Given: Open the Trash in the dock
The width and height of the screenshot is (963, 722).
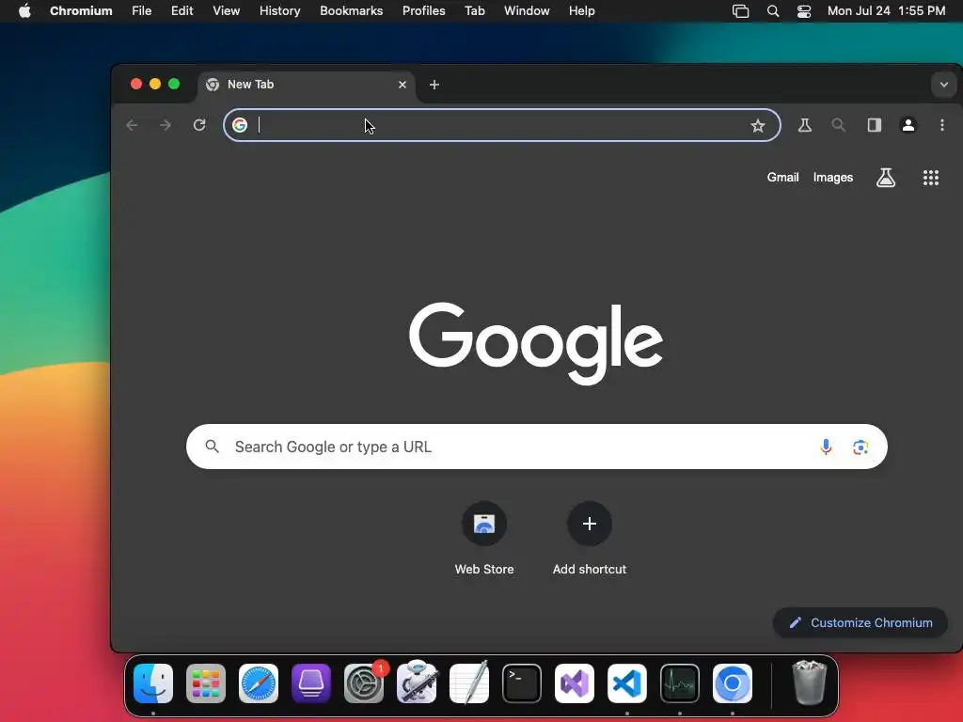Looking at the screenshot, I should tap(810, 683).
